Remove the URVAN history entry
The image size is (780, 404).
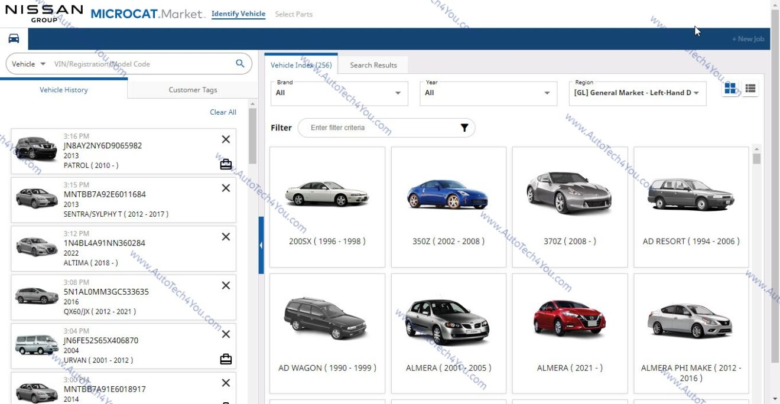click(226, 334)
